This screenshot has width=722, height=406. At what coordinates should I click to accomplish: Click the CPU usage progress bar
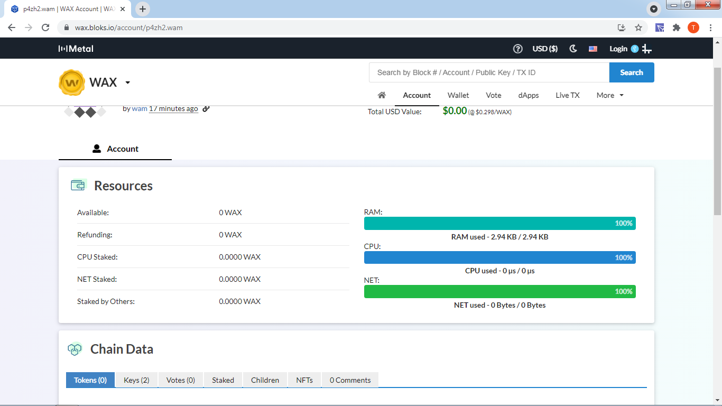500,257
